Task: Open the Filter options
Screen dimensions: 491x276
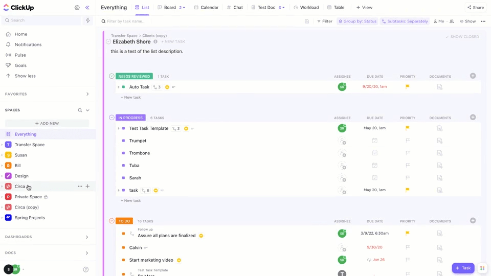Action: point(324,21)
